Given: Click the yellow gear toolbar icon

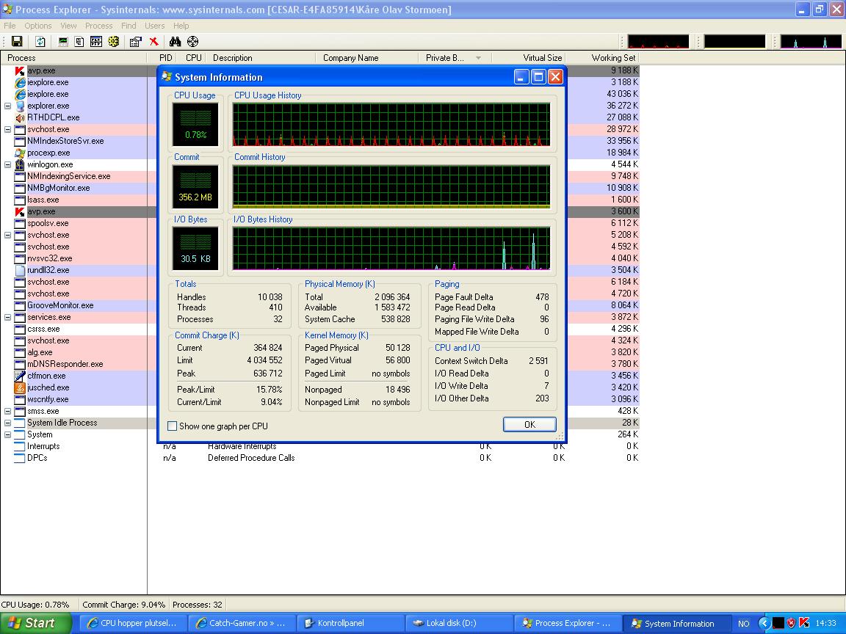Looking at the screenshot, I should coord(113,42).
